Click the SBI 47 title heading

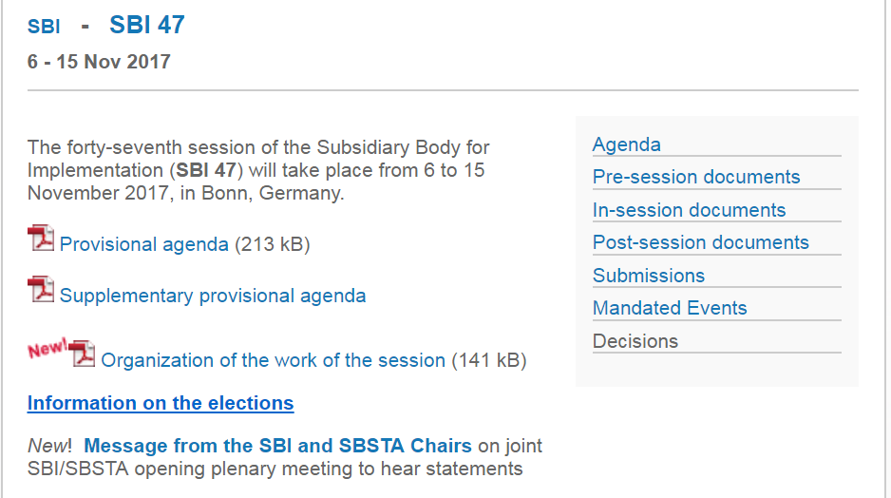[147, 25]
